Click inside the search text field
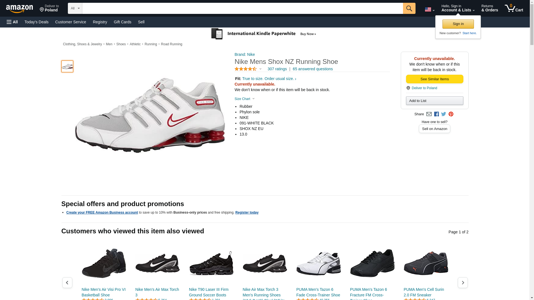Screen dimensions: 534x300 242,8
